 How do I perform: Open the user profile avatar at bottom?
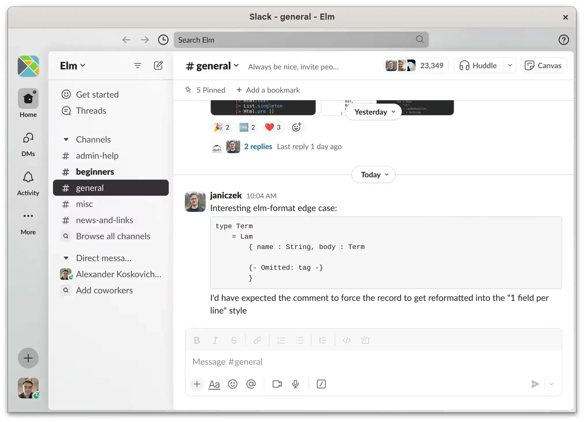click(x=28, y=388)
